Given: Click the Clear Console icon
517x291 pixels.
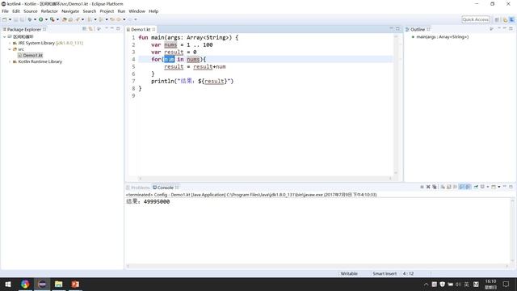Looking at the screenshot, I should [443, 187].
